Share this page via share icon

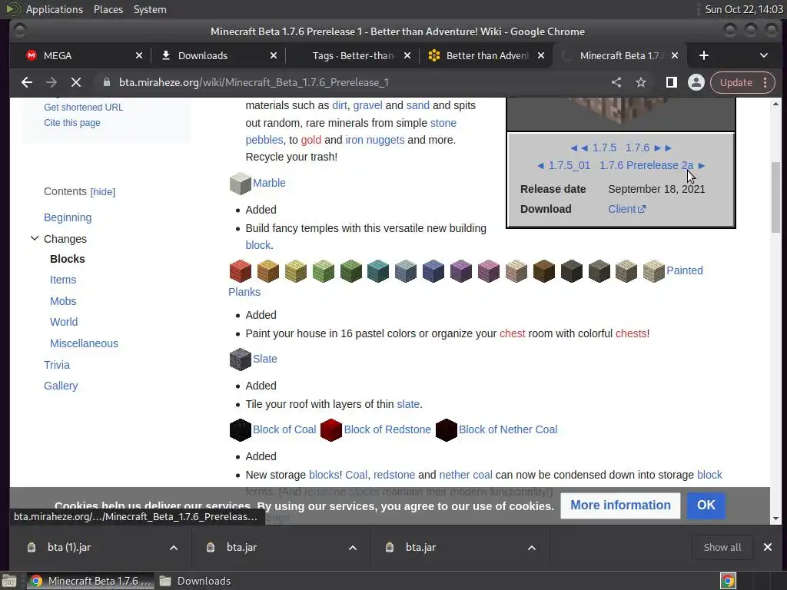point(616,82)
